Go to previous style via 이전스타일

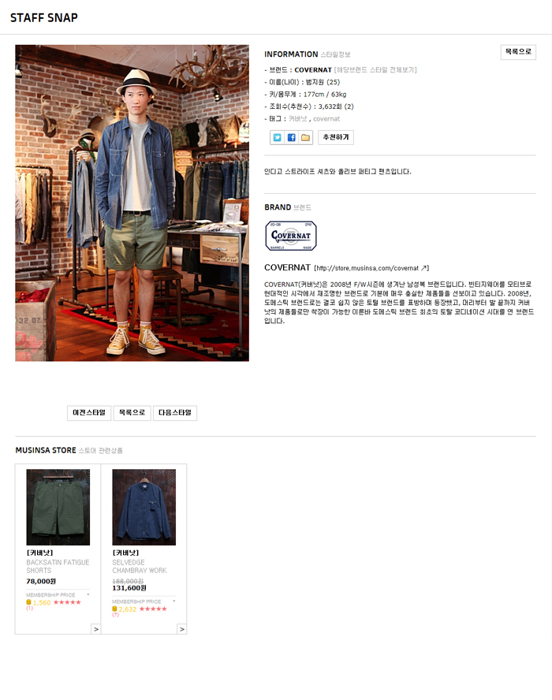click(x=89, y=413)
